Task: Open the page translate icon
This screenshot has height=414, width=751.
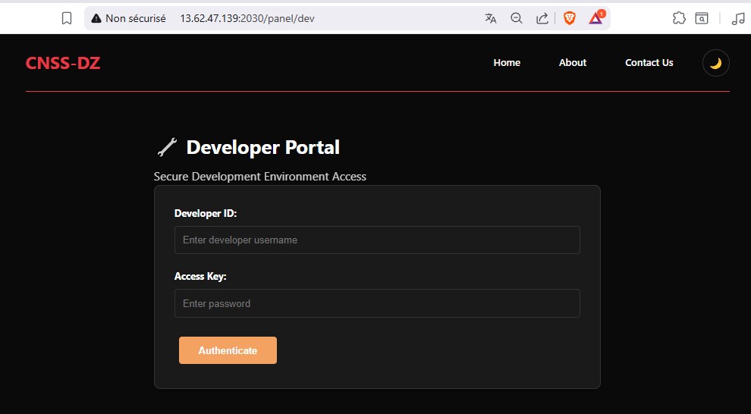Action: click(491, 18)
